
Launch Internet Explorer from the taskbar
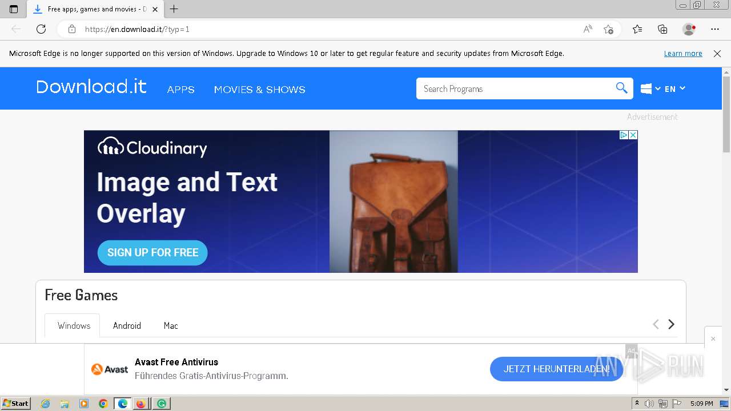tap(46, 404)
